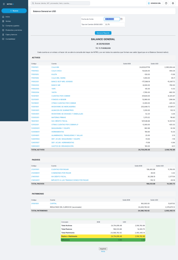Click the search magnifier icon
178x260 pixels.
click(x=33, y=3)
